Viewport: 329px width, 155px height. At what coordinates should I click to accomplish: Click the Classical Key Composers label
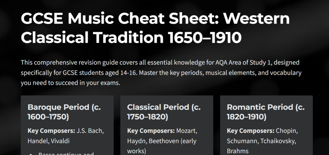151,131
